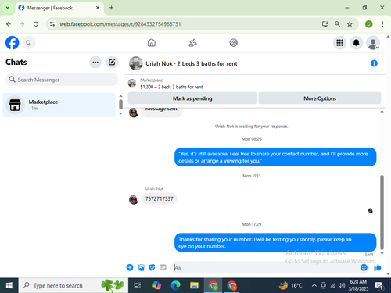The image size is (391, 293).
Task: Click Uriah Nok's avatar beside the phone number
Action: coord(134,199)
